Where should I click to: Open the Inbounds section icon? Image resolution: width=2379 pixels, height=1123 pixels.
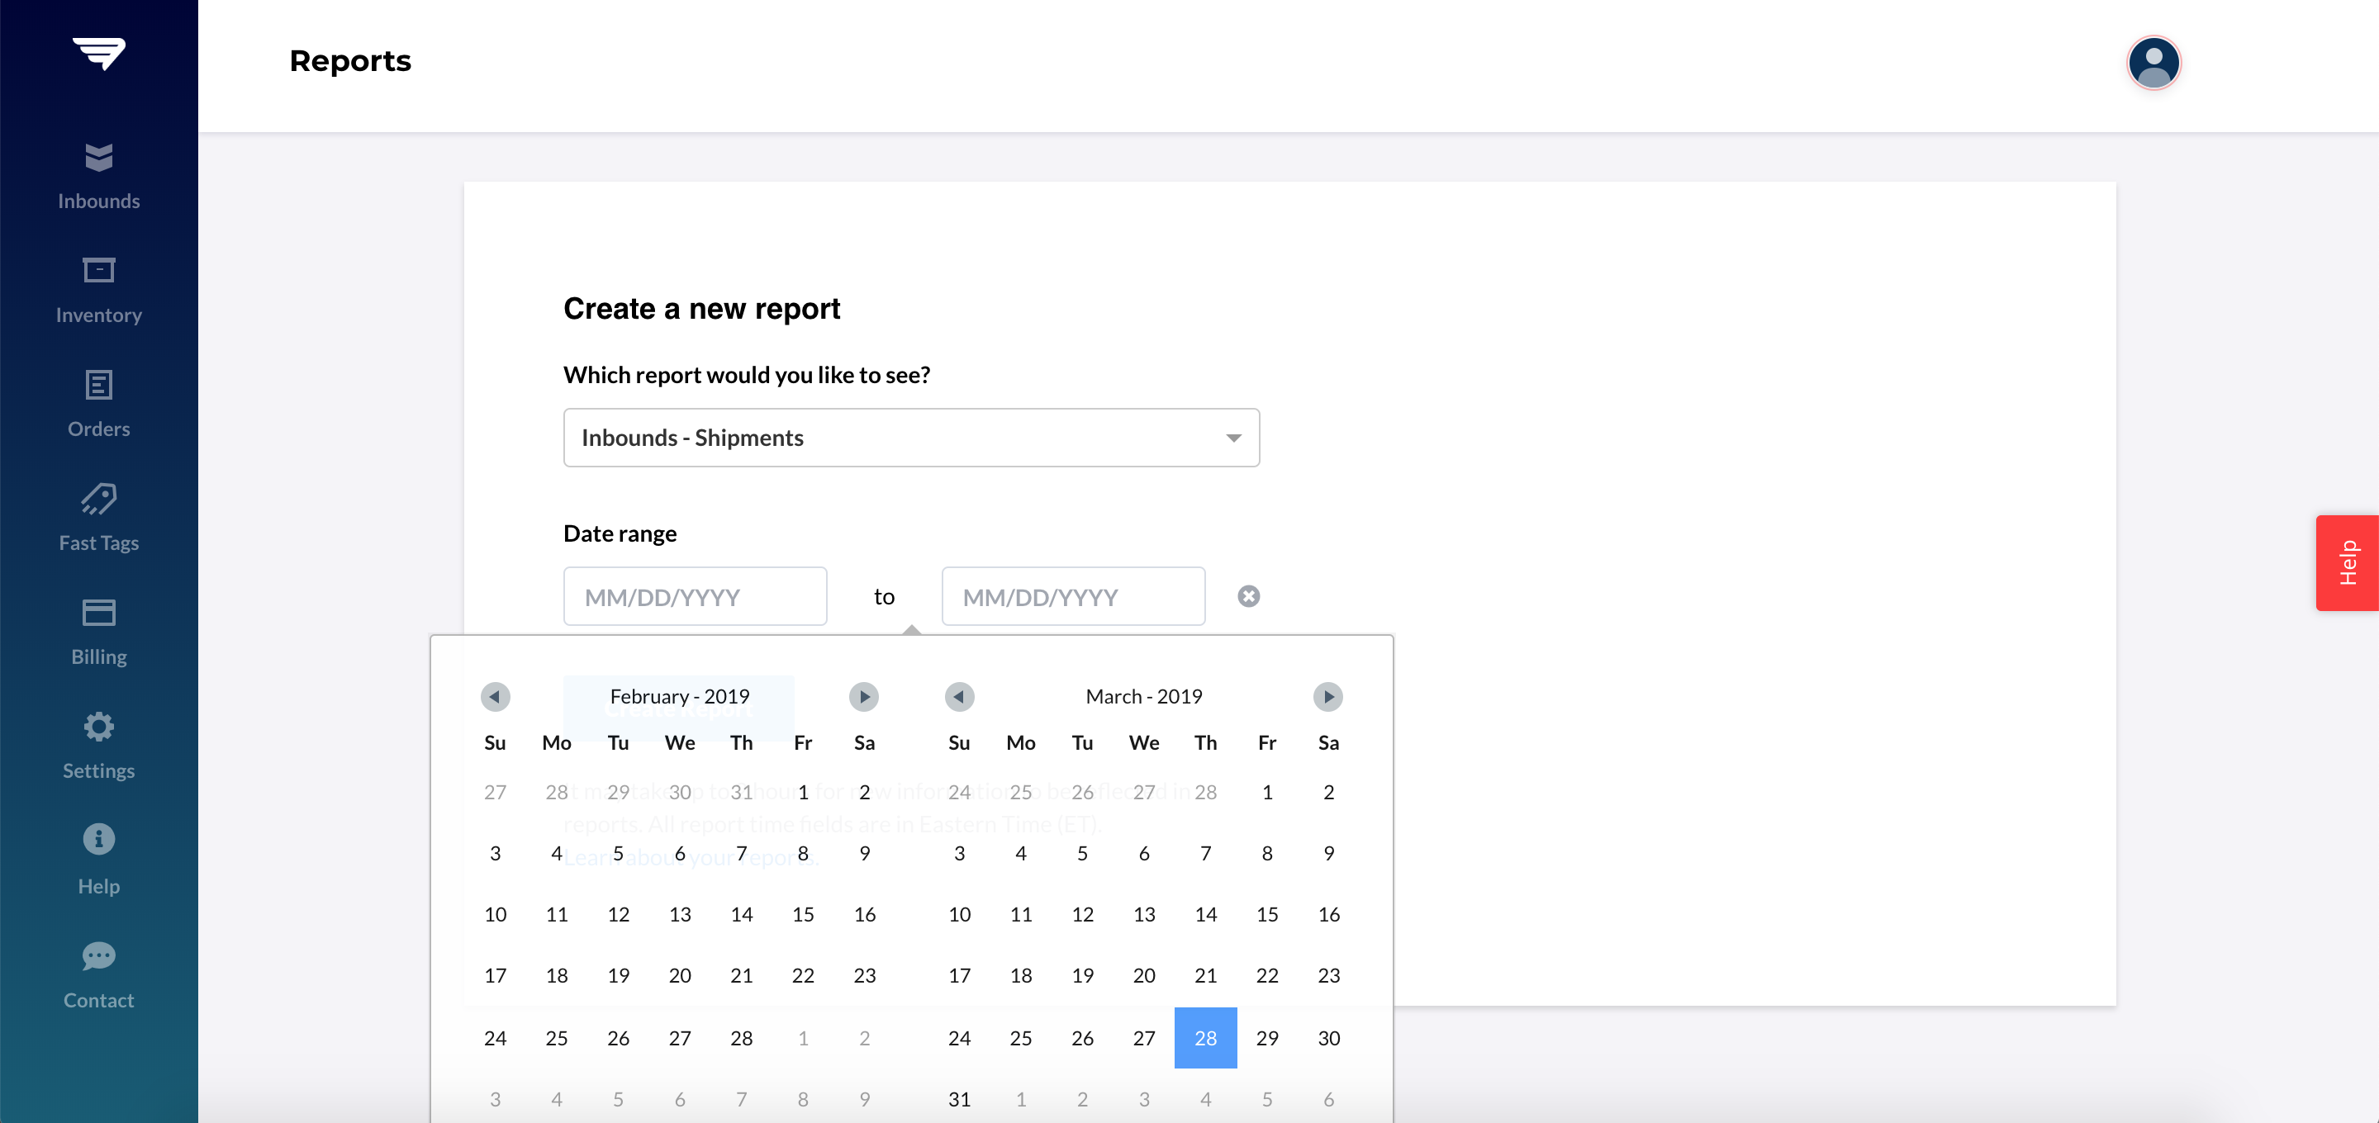[x=99, y=157]
